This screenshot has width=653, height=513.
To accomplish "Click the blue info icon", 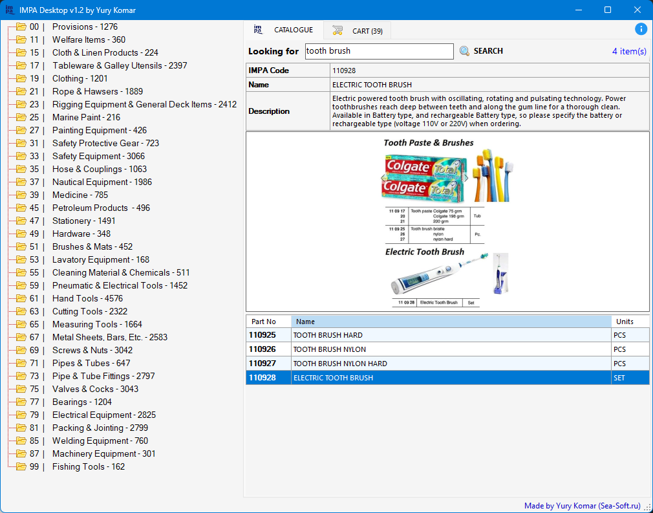I will tap(641, 29).
